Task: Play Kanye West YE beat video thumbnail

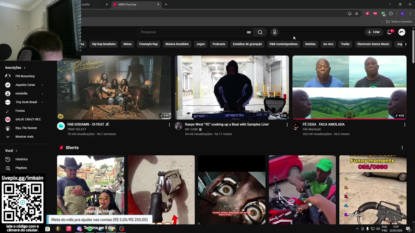Action: tap(232, 87)
